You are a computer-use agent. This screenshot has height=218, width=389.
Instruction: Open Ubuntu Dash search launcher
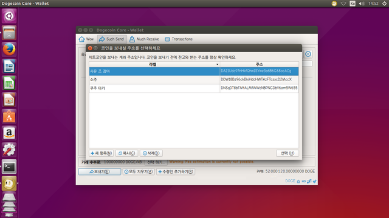pos(9,16)
